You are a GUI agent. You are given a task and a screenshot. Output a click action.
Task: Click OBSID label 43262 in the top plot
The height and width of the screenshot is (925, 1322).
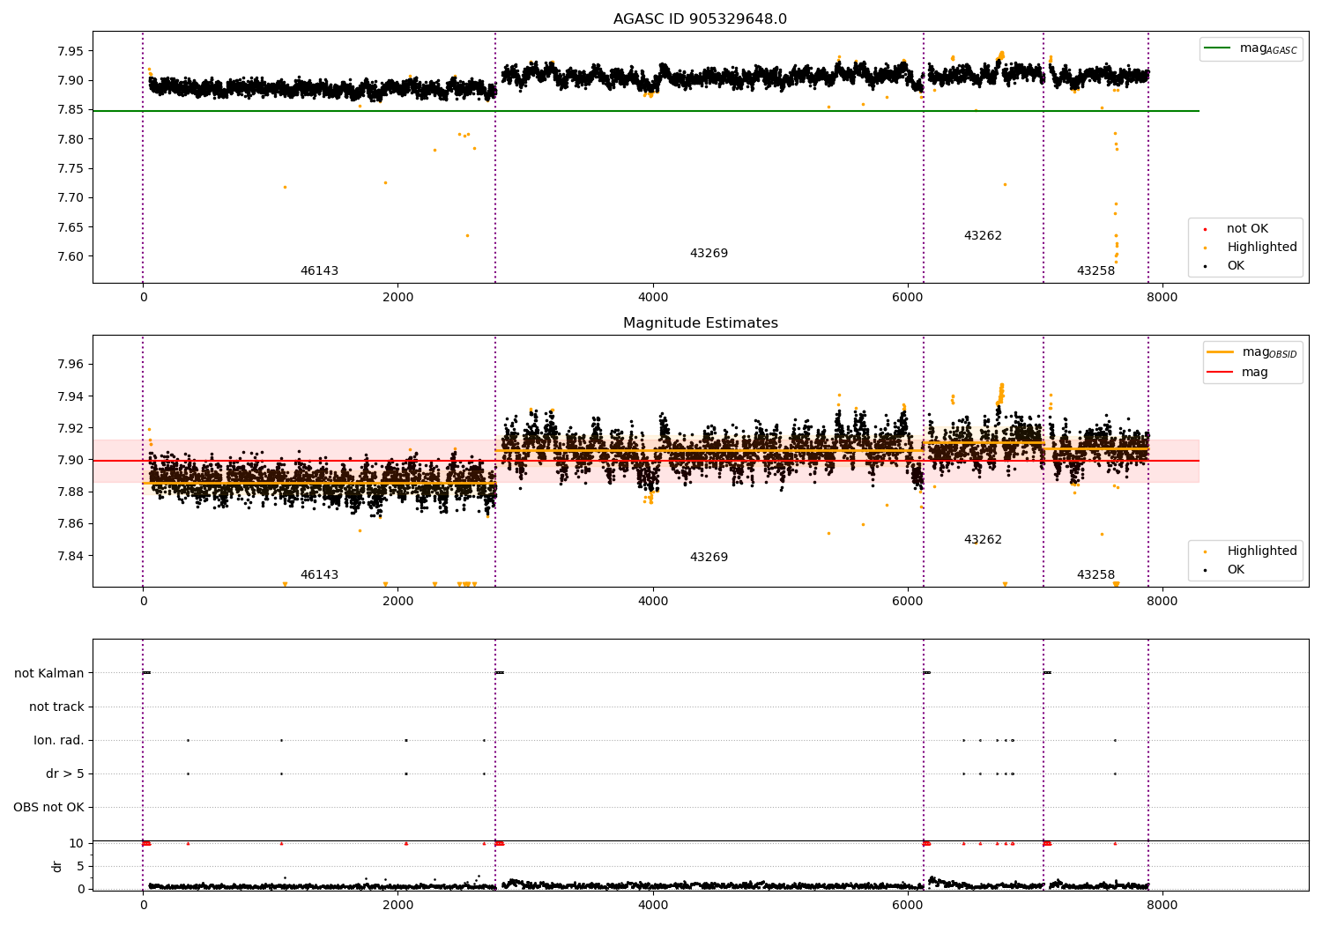click(983, 236)
